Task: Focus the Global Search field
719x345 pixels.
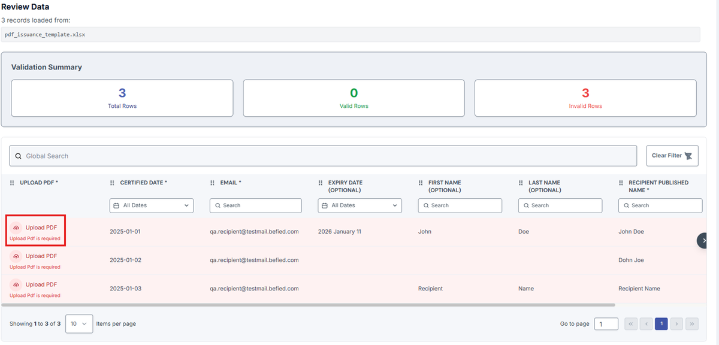Action: tap(323, 156)
